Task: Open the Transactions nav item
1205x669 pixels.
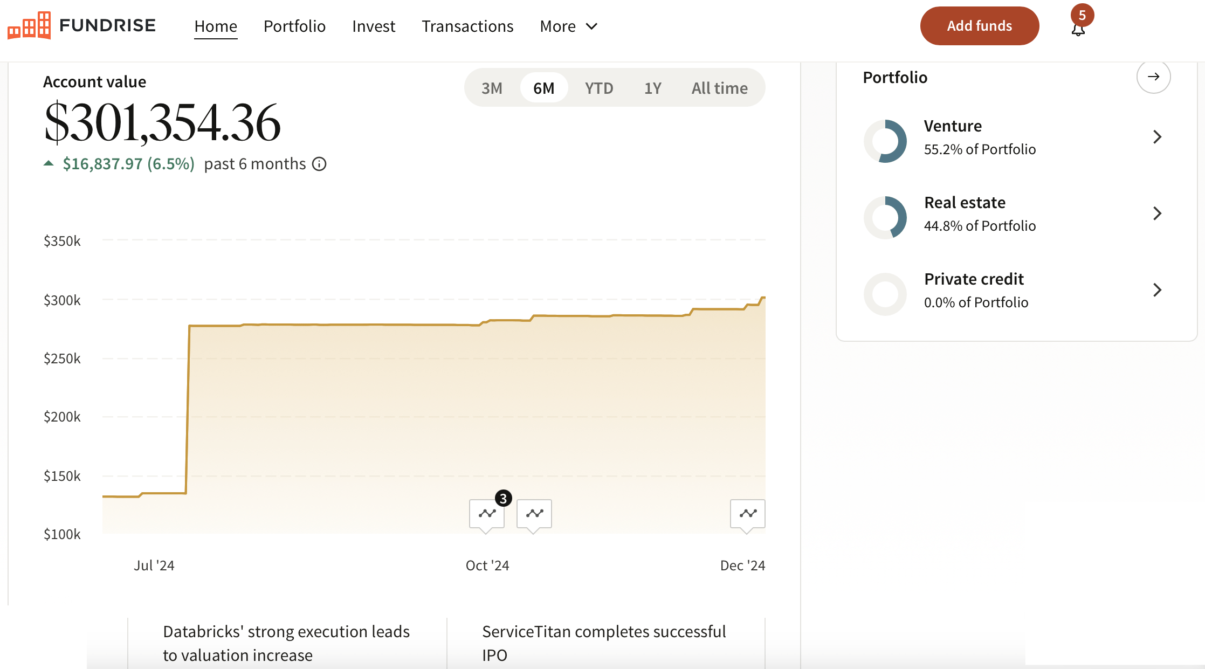Action: tap(467, 26)
